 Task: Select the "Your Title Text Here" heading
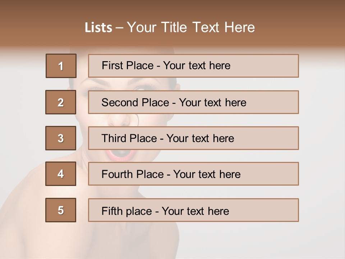point(191,27)
